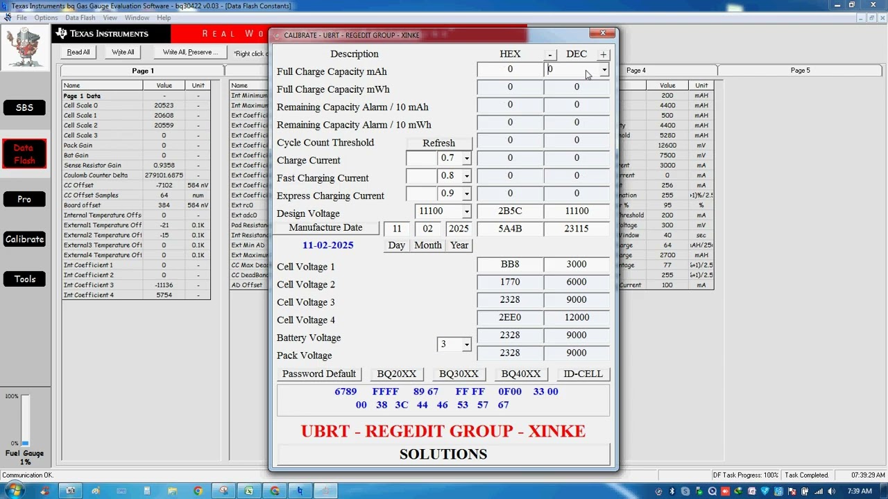888x499 pixels.
Task: Open the Tools sidebar section
Action: pos(24,279)
